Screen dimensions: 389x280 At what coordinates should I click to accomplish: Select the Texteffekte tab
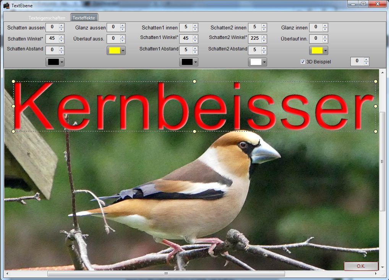[84, 18]
